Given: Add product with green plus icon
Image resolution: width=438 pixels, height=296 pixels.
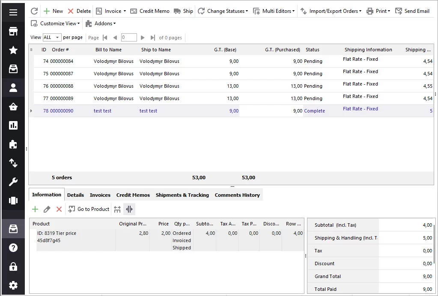Looking at the screenshot, I should point(35,209).
